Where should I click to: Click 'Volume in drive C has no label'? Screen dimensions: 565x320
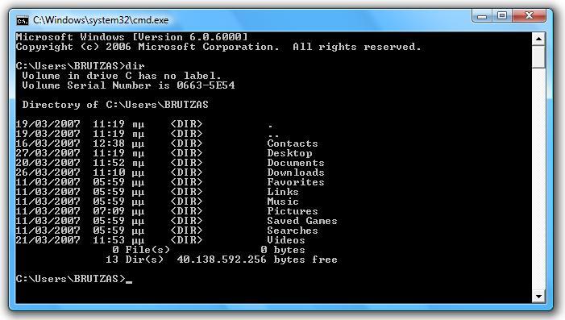pos(122,76)
